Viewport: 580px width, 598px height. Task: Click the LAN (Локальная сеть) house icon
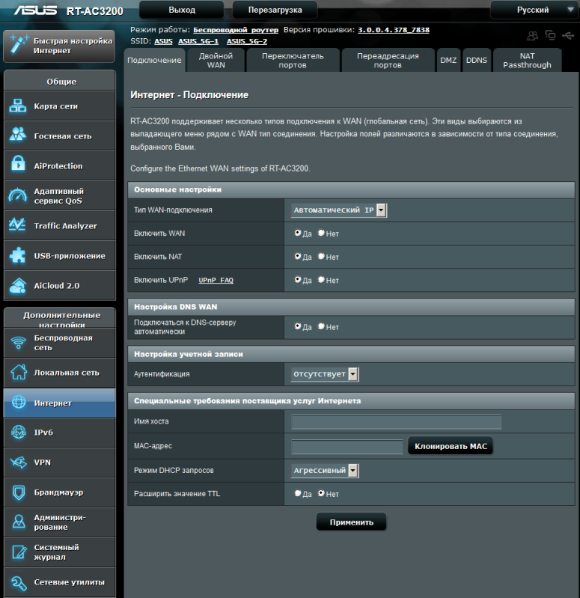click(19, 372)
